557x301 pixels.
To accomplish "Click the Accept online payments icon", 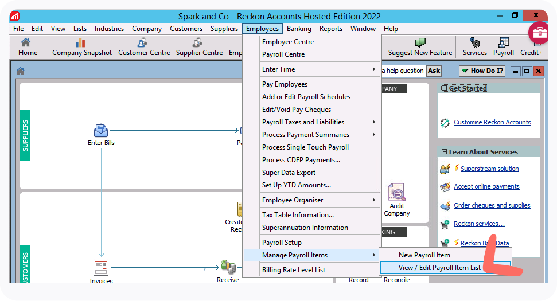I will point(445,187).
